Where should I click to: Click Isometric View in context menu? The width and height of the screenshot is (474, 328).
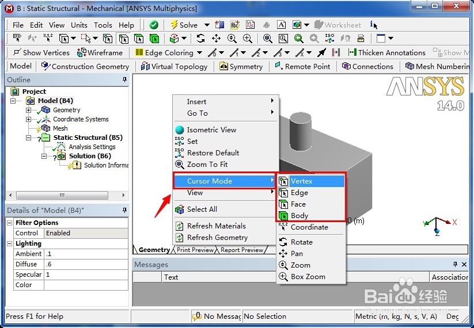[x=226, y=130]
